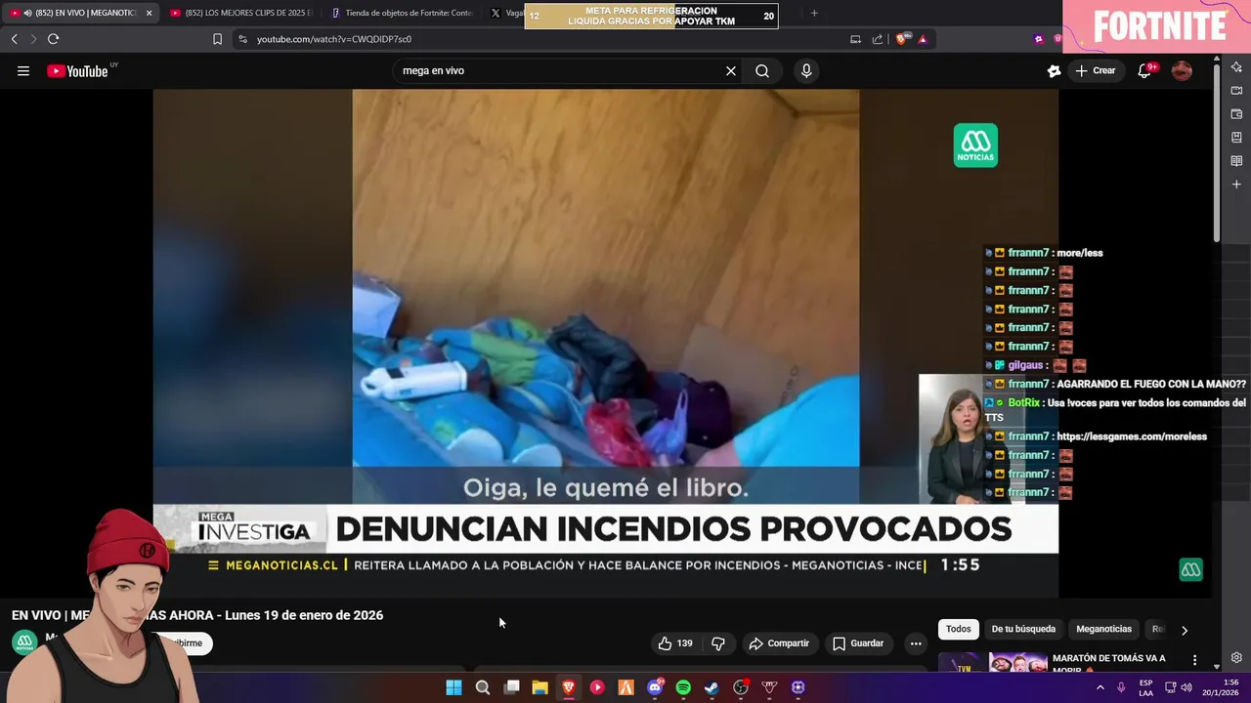Click the video title text
1251x703 pixels.
tap(197, 615)
